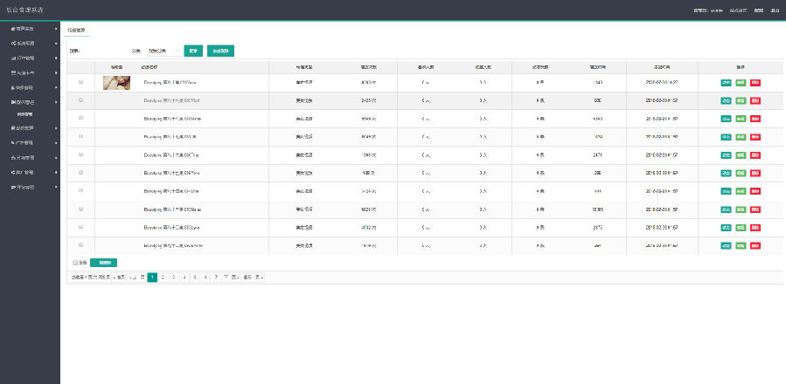Go to page 3 in the pagination
The width and height of the screenshot is (786, 384).
pos(173,277)
